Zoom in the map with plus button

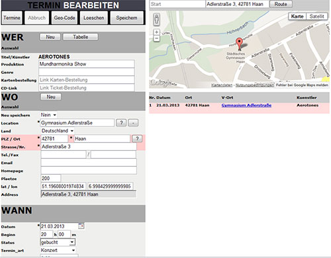coord(156,32)
